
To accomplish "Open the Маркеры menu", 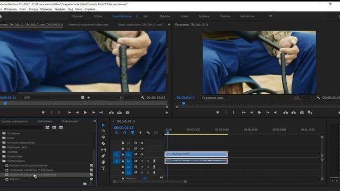I will point(46,9).
